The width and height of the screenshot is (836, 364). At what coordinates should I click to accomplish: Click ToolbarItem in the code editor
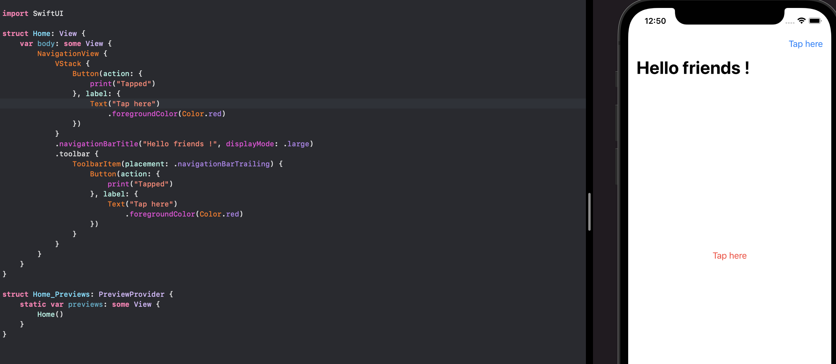click(x=96, y=164)
